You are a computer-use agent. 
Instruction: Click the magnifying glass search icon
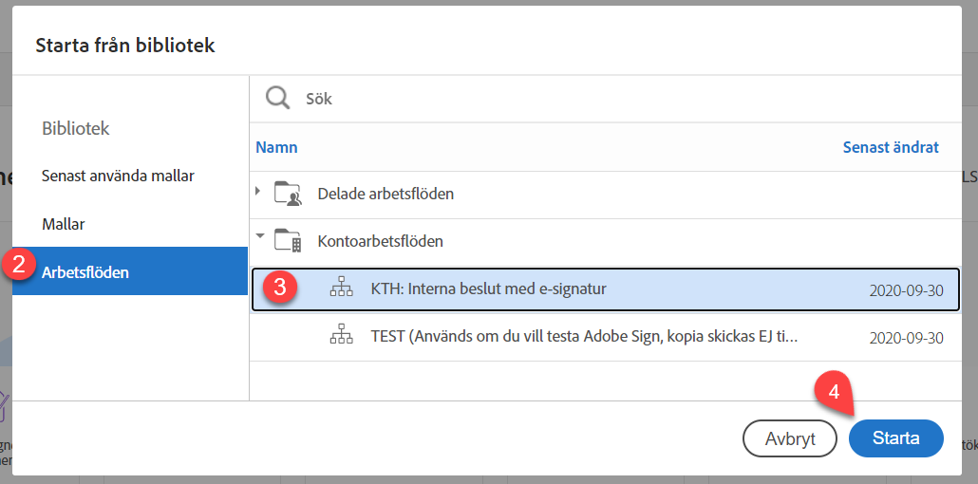tap(277, 98)
